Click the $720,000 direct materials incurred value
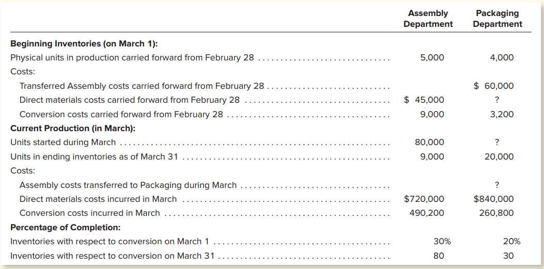The width and height of the screenshot is (544, 269). (424, 199)
